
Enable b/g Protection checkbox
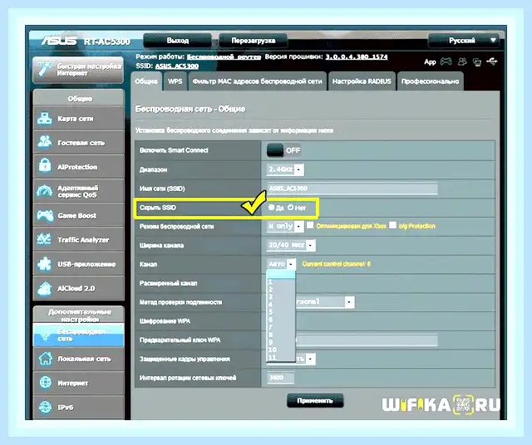(x=392, y=225)
